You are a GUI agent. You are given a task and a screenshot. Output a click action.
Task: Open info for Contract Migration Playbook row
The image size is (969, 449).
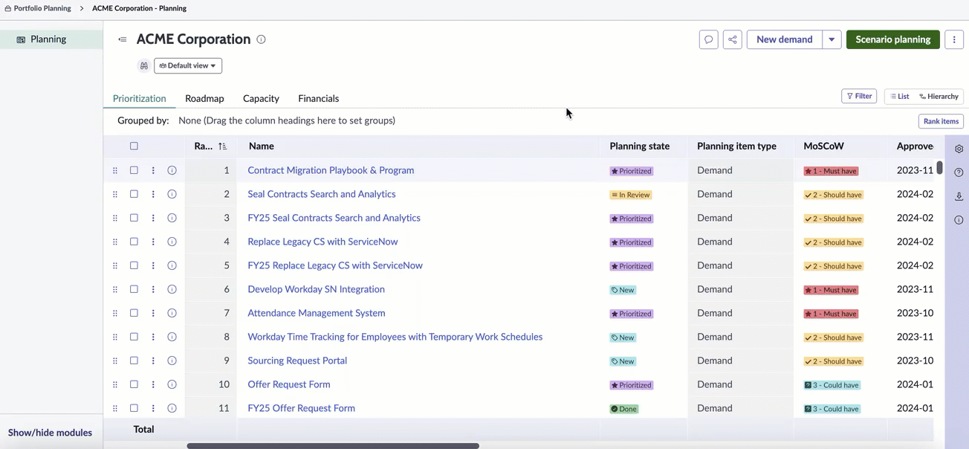[x=172, y=170]
